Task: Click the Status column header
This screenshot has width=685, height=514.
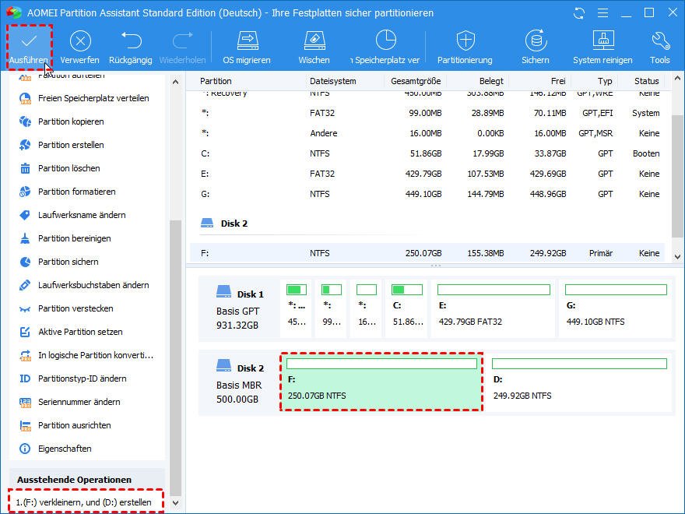Action: [647, 81]
